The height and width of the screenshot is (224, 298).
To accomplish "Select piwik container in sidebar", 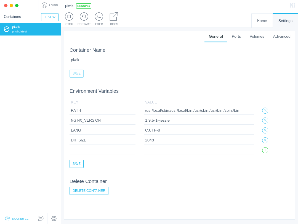I will tap(30, 29).
